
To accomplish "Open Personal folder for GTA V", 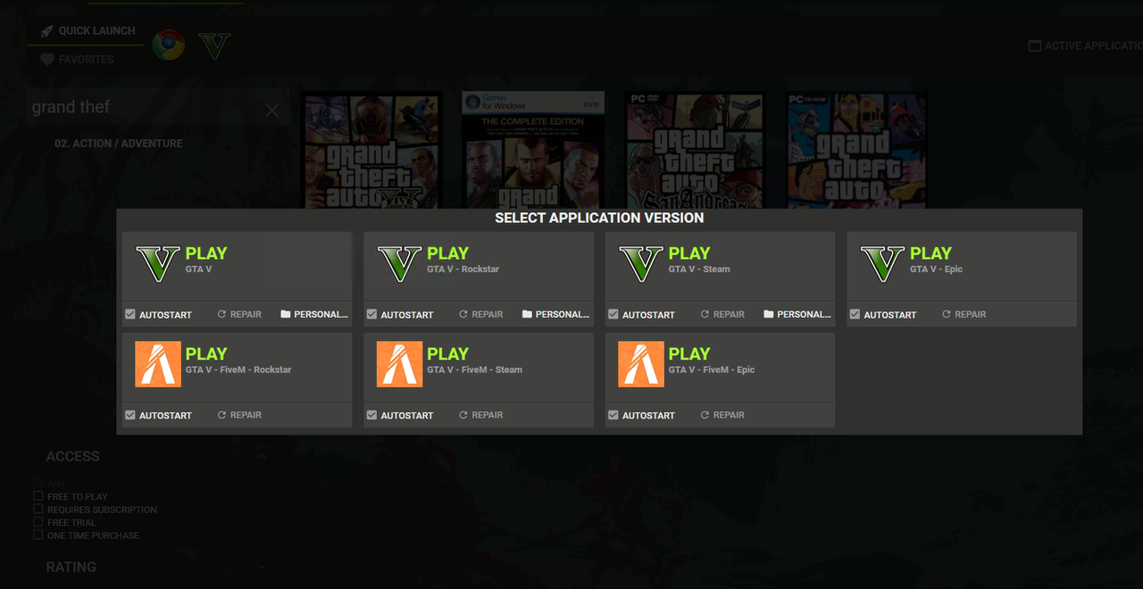I will coord(314,314).
